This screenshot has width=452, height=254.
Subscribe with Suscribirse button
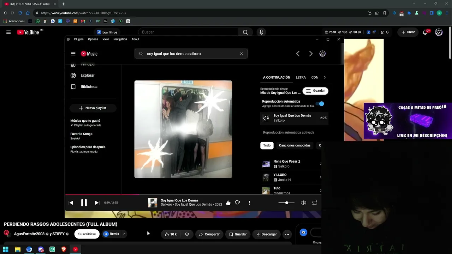(x=87, y=234)
